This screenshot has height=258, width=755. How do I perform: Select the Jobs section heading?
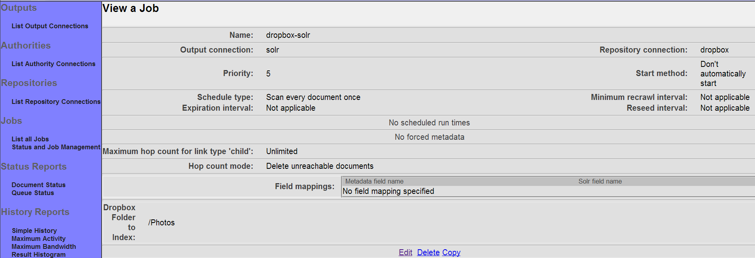tap(12, 121)
